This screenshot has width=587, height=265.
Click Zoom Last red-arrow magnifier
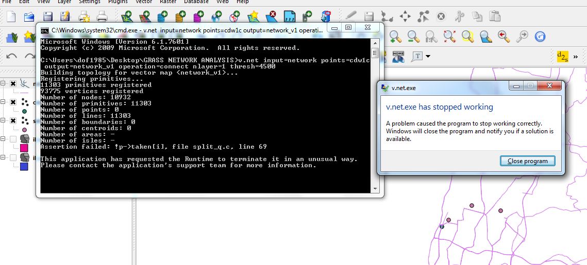tap(504, 36)
